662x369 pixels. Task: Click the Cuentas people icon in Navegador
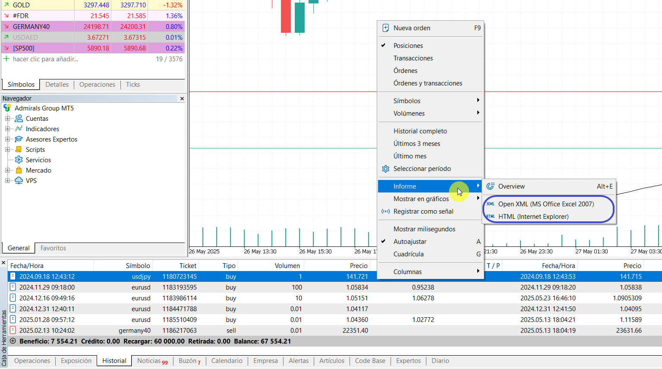tap(19, 119)
